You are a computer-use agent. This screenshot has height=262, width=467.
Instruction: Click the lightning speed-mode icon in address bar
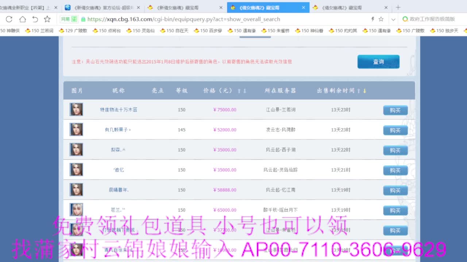pos(373,19)
